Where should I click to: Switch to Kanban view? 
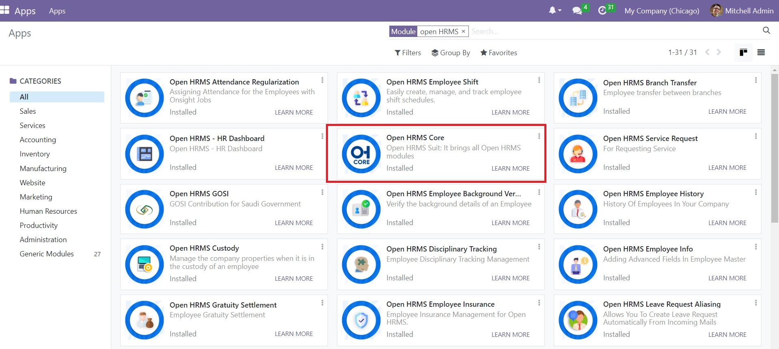[743, 52]
